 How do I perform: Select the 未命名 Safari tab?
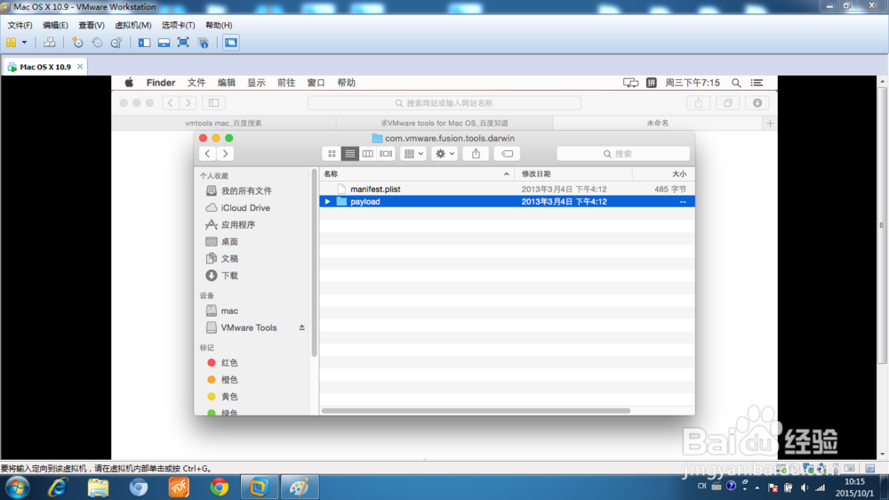pos(658,123)
